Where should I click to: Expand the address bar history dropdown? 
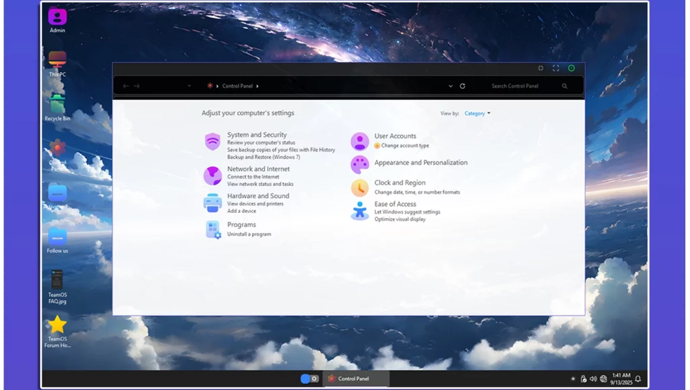tap(451, 86)
